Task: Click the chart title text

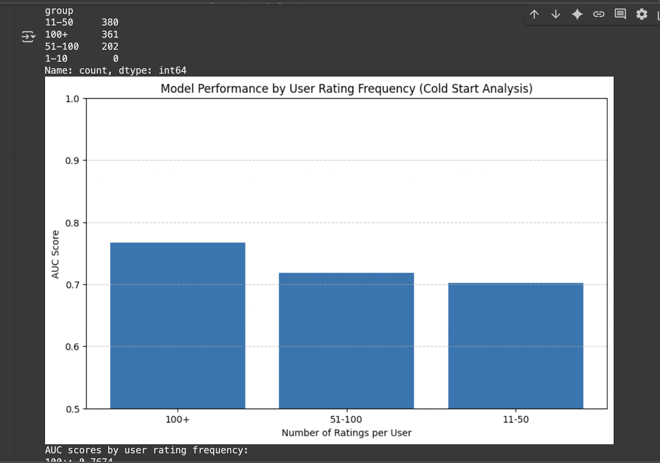Action: tap(346, 89)
